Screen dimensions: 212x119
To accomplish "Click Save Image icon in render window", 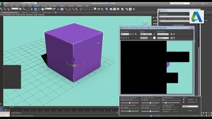I will click(121, 38).
